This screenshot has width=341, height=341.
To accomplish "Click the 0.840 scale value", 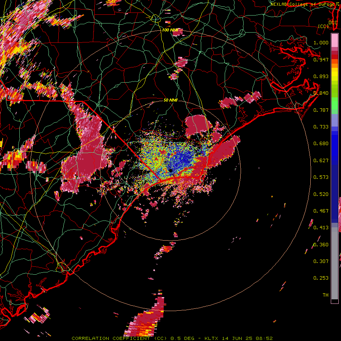I will (321, 93).
